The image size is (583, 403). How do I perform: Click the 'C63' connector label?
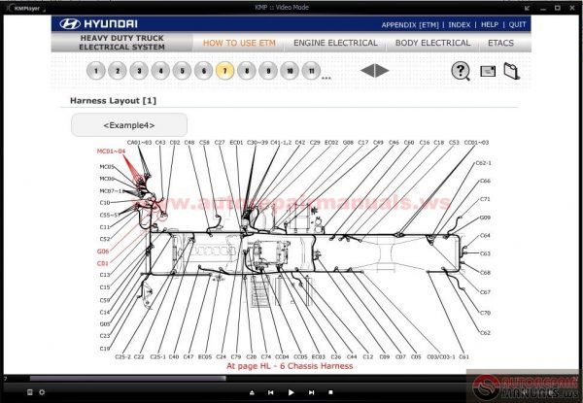pos(485,253)
